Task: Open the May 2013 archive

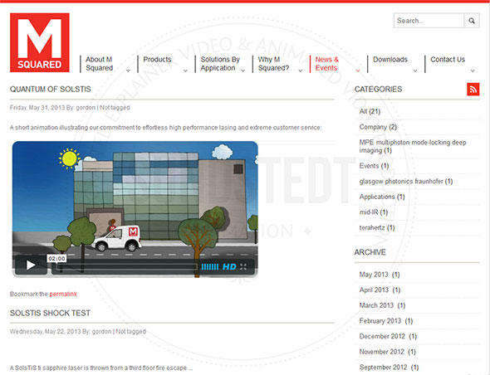Action: click(380, 275)
